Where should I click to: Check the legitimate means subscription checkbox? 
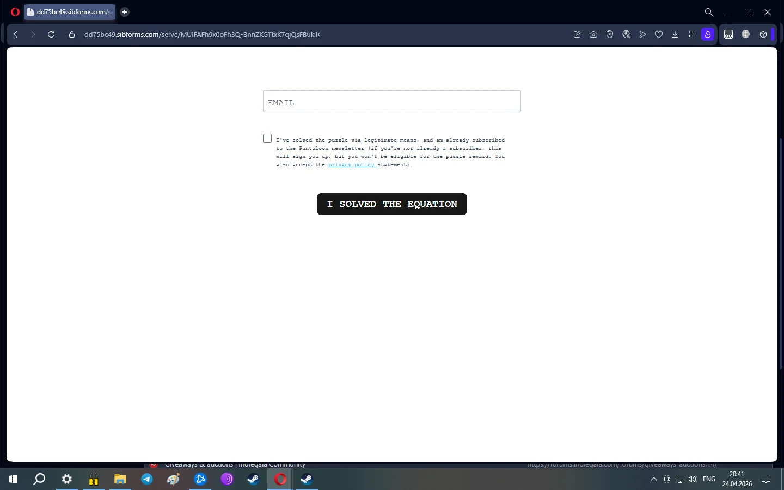click(x=267, y=138)
